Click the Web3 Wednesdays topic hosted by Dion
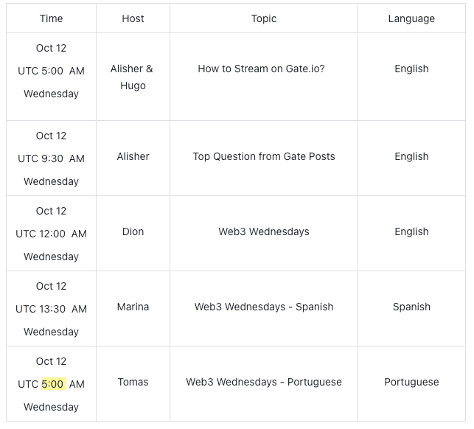 click(264, 231)
